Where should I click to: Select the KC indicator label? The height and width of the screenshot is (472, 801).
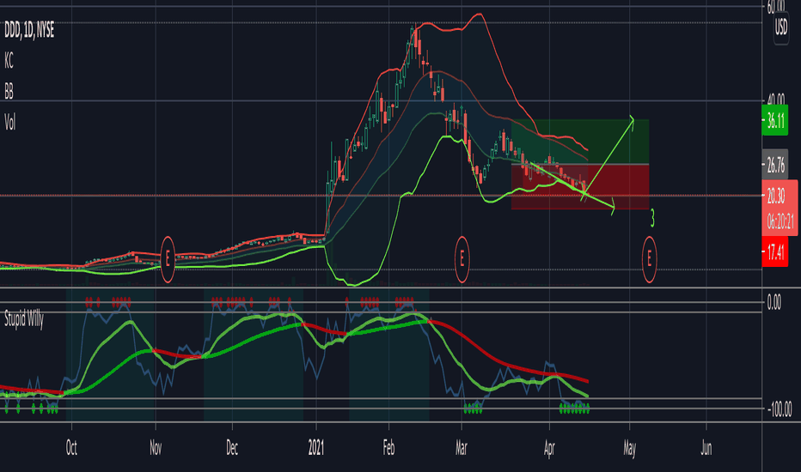pos(9,61)
